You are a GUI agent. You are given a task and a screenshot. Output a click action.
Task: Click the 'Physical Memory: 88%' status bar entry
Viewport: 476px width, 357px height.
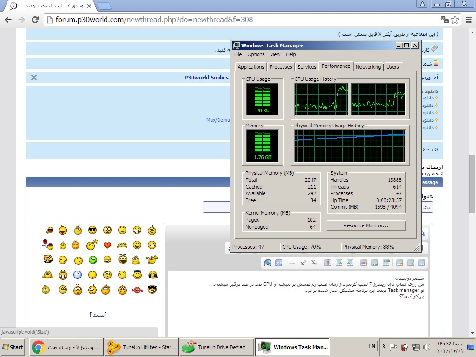point(380,247)
